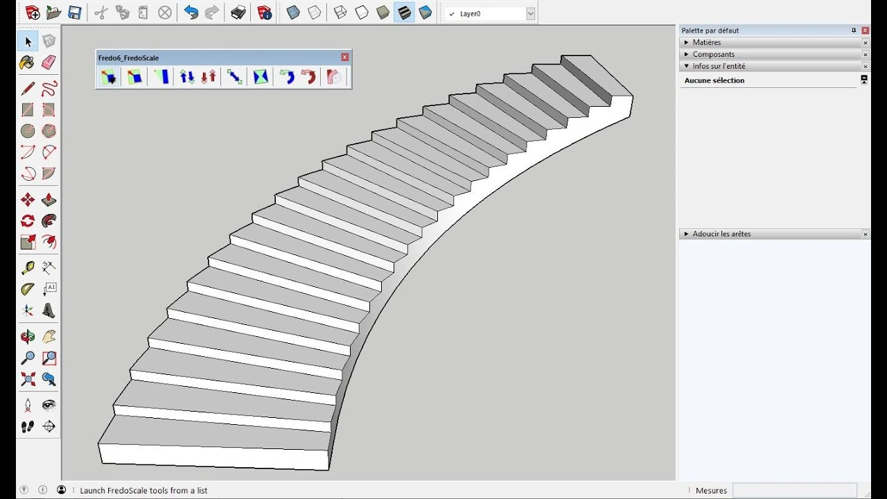Expand the Composants panel
The width and height of the screenshot is (887, 499).
(x=687, y=54)
